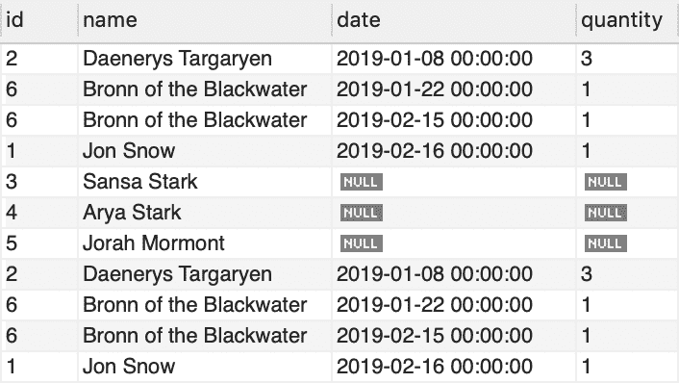Click the NULL date in Arya Stark row
The width and height of the screenshot is (679, 383).
[x=362, y=213]
